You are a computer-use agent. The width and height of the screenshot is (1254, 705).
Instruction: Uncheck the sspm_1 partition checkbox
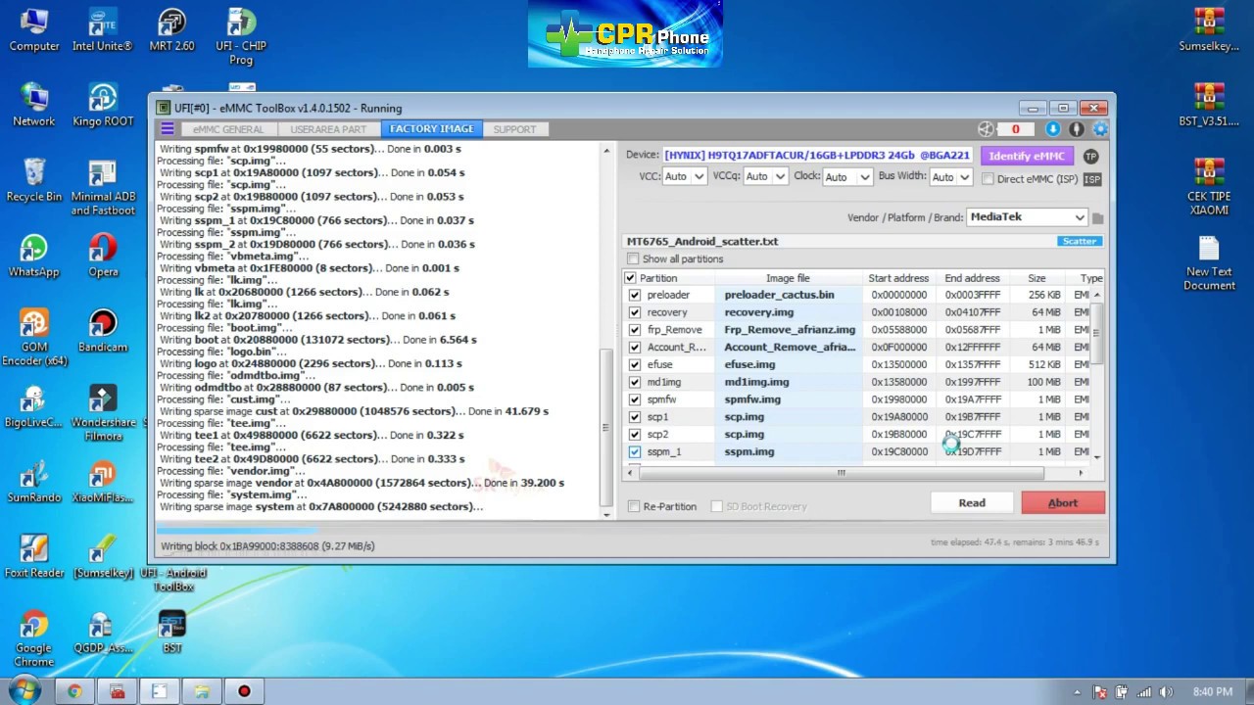[635, 451]
